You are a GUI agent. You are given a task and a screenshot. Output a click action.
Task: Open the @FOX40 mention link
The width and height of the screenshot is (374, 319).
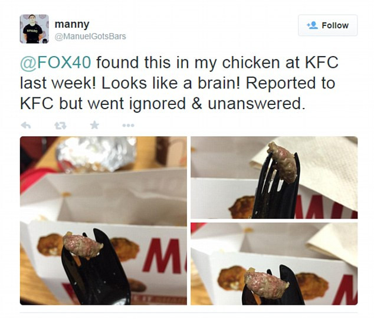[x=55, y=63]
